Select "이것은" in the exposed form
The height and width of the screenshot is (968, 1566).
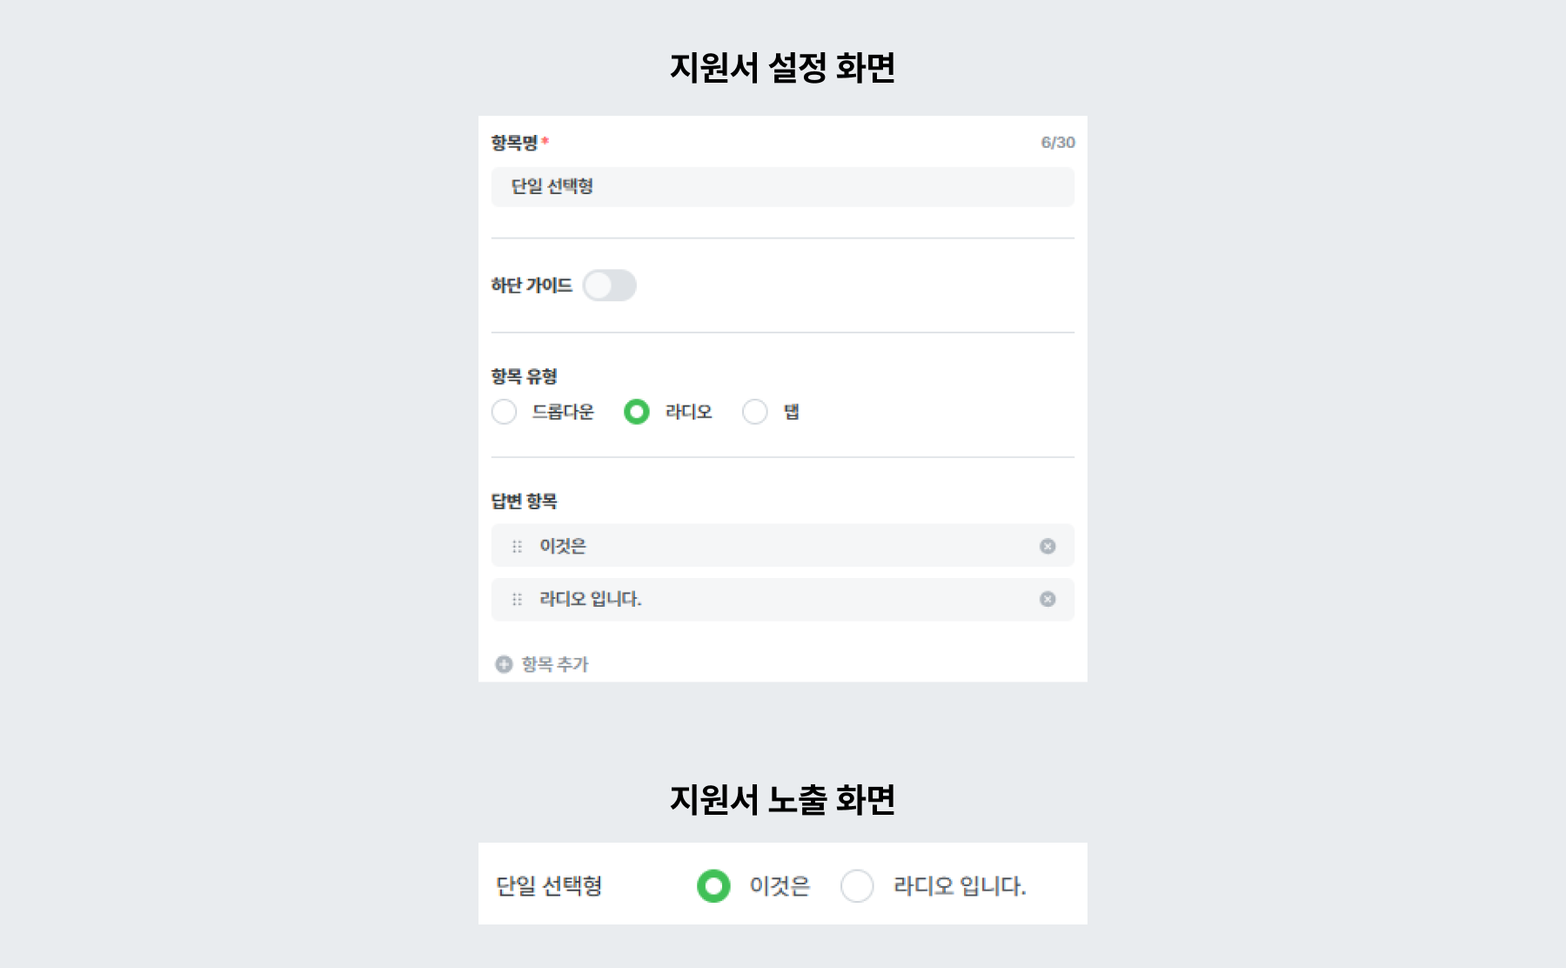713,887
